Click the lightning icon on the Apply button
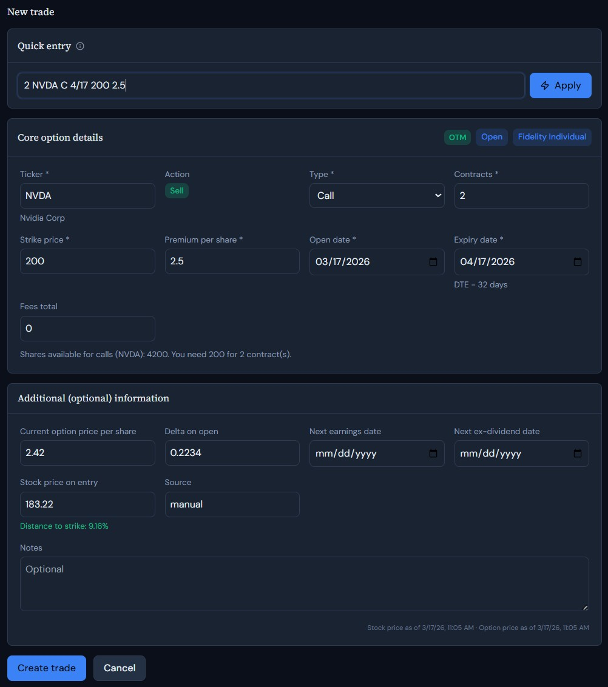The image size is (608, 687). tap(545, 85)
